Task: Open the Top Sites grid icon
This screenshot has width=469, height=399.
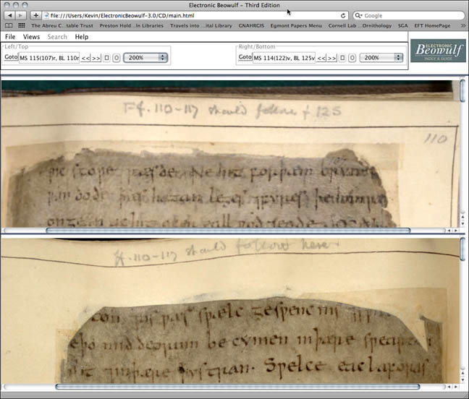Action: pos(21,25)
